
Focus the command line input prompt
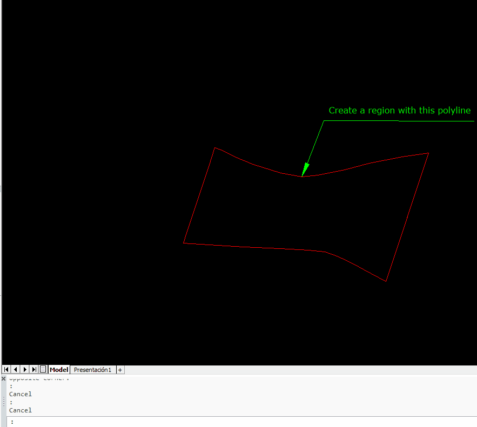pyautogui.click(x=241, y=422)
